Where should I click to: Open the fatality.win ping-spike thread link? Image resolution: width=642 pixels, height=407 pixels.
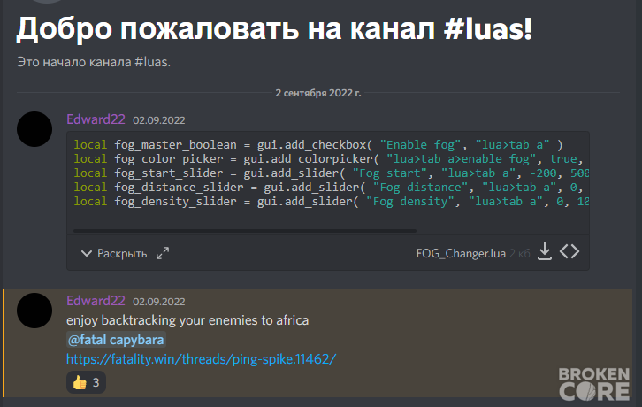click(x=201, y=359)
